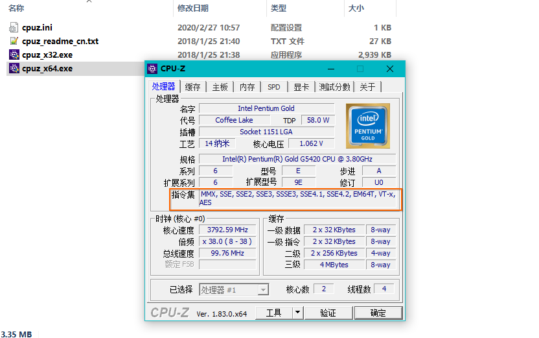Select the cpuz_x64.exe application icon

[x=14, y=69]
